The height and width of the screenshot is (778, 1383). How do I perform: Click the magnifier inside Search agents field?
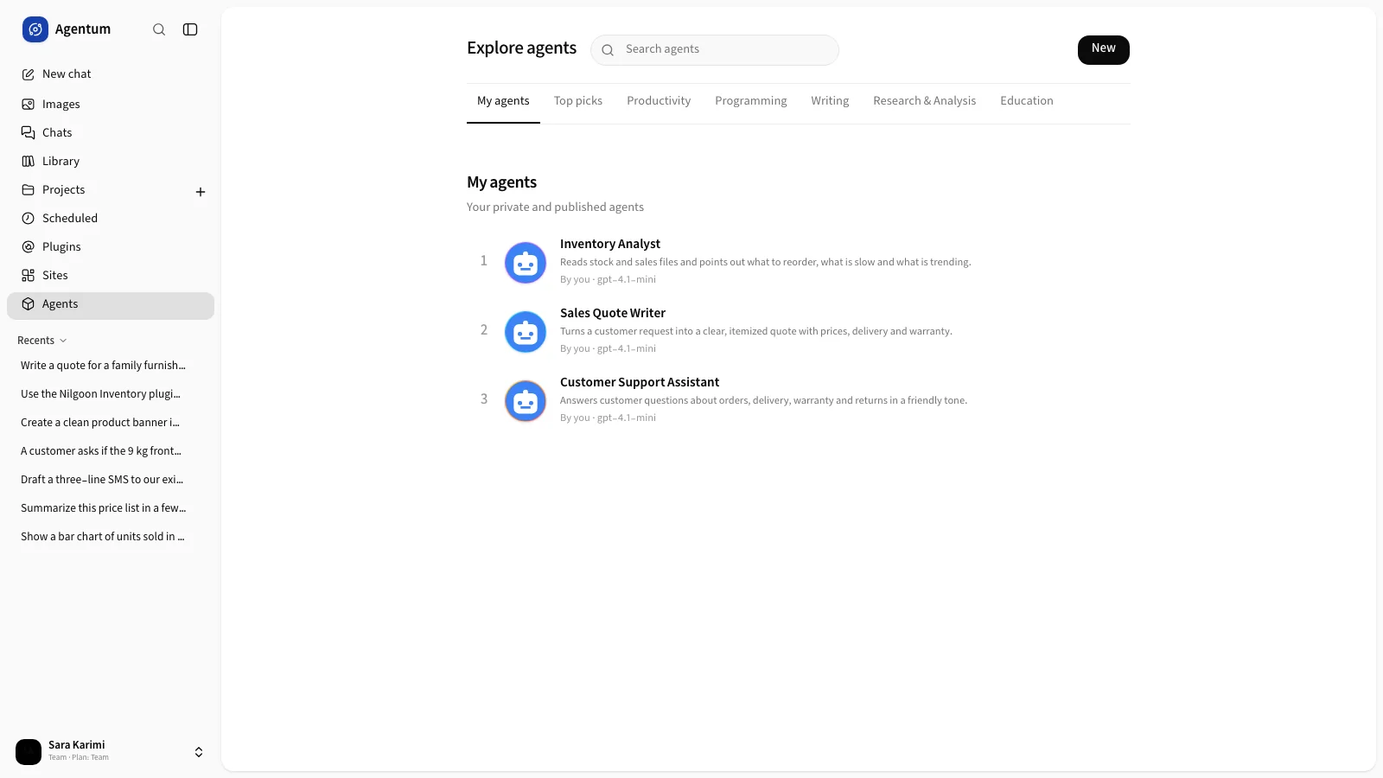608,50
